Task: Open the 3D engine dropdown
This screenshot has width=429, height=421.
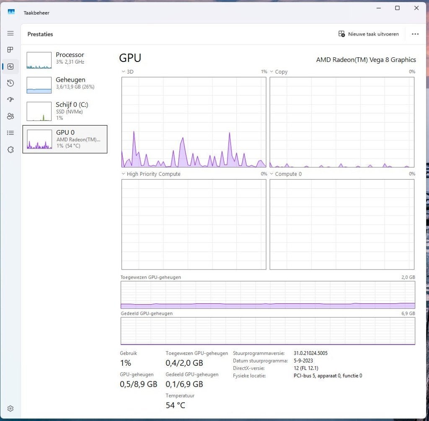Action: click(127, 72)
